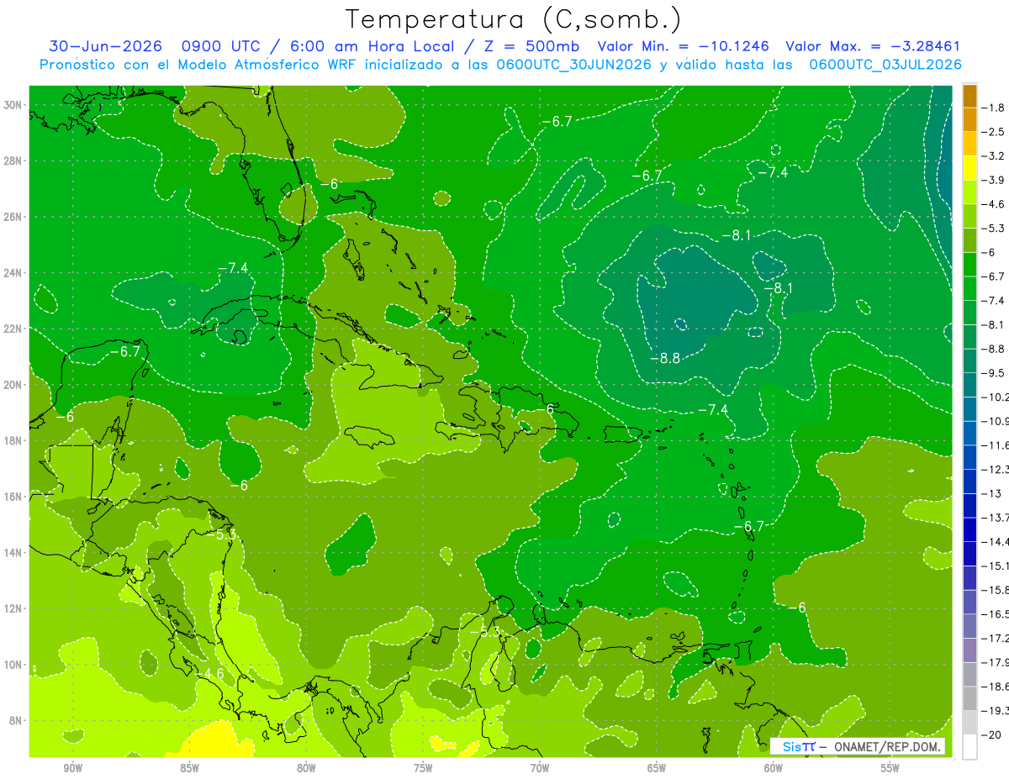Click the '24N' latitude axis label
1009x779 pixels.
tap(14, 273)
